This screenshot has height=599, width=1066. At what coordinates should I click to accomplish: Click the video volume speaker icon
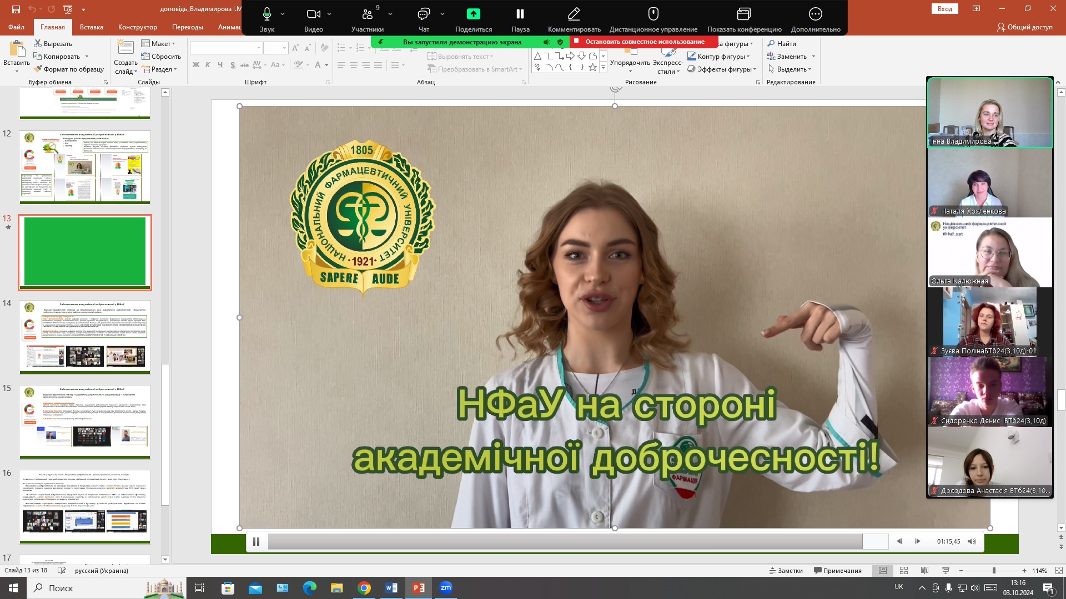972,541
